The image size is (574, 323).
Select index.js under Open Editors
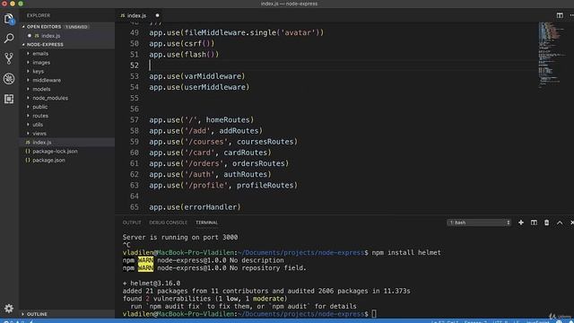pyautogui.click(x=67, y=36)
